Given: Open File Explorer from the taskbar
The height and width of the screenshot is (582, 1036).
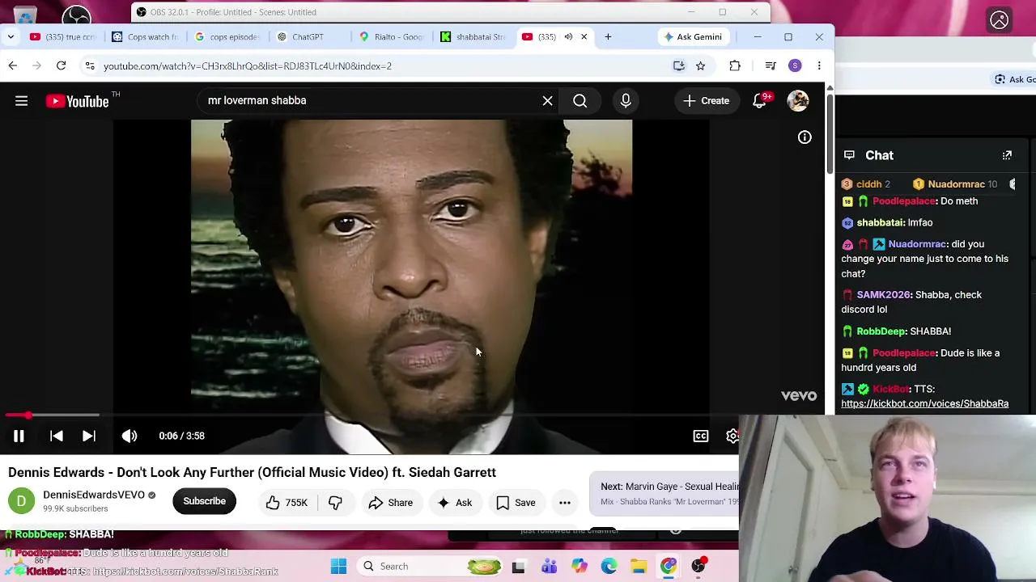Looking at the screenshot, I should click(639, 567).
